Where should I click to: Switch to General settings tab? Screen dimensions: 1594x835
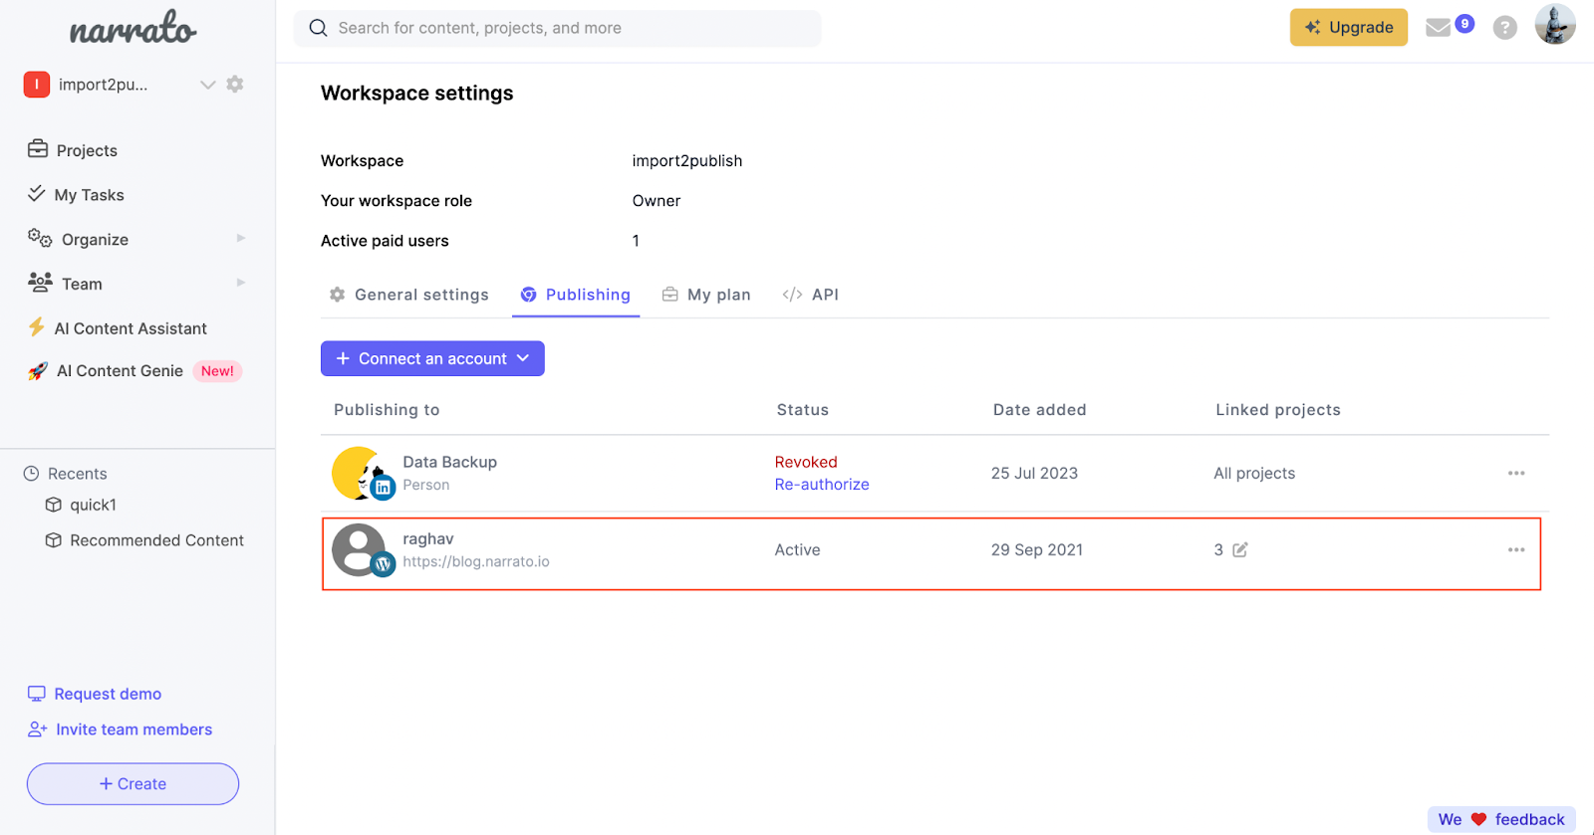tap(408, 295)
